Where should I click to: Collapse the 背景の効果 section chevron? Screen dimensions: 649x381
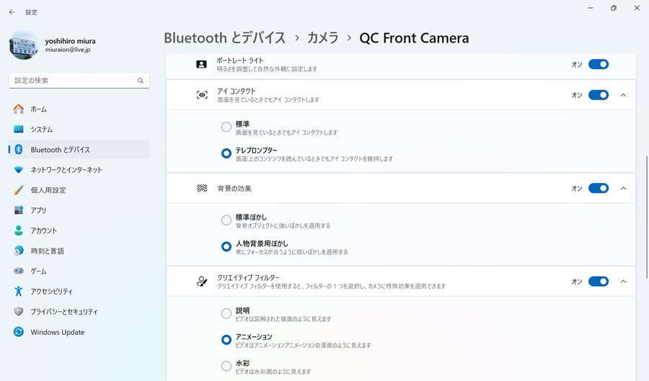(x=623, y=189)
